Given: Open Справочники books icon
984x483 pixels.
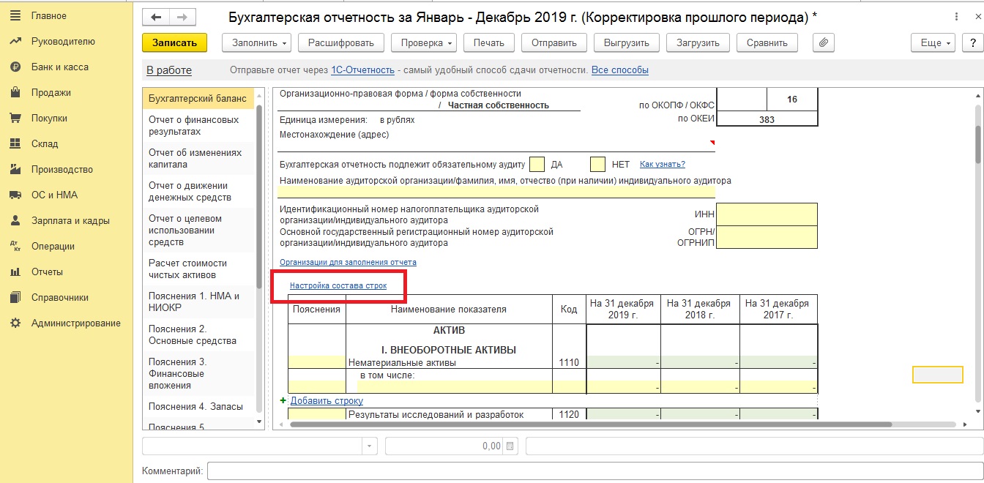Looking at the screenshot, I should 15,298.
